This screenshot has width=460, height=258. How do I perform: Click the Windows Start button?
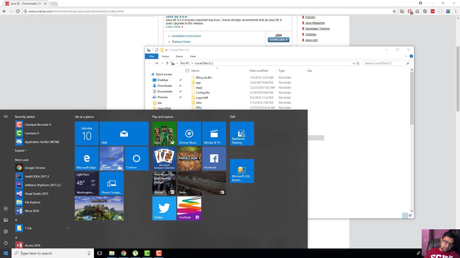click(x=5, y=253)
